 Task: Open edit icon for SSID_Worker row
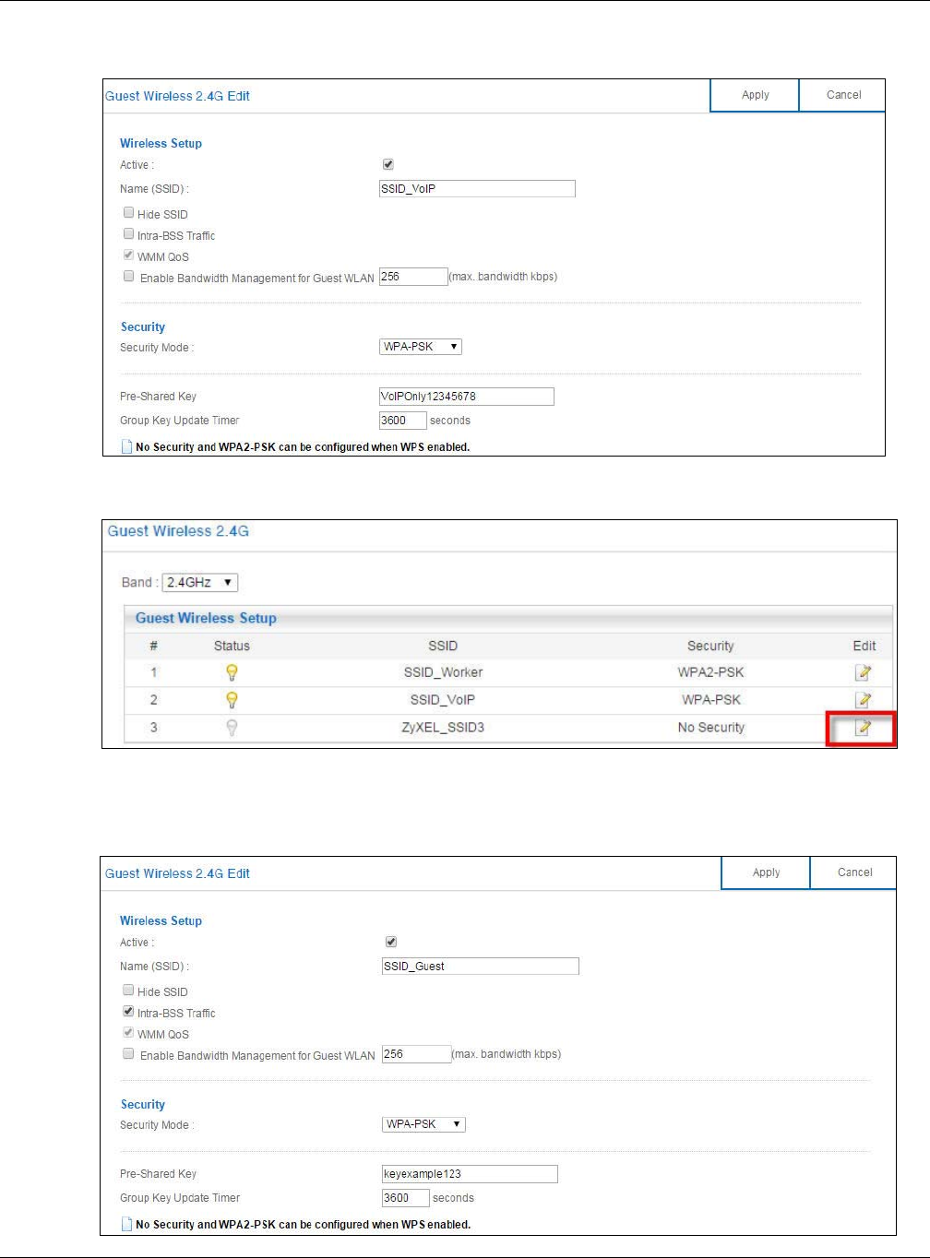[863, 672]
